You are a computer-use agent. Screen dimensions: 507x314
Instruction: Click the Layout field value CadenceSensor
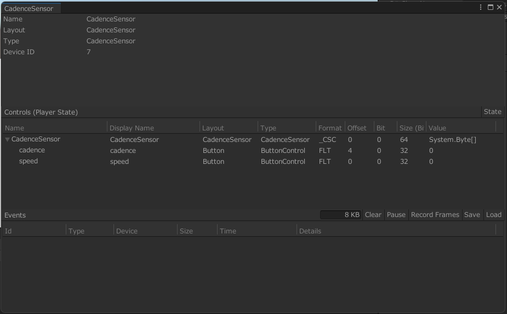point(111,30)
